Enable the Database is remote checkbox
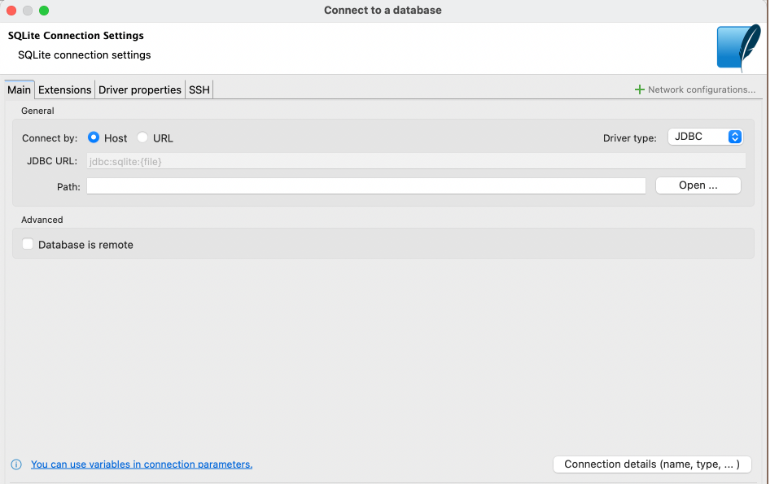 pos(28,244)
